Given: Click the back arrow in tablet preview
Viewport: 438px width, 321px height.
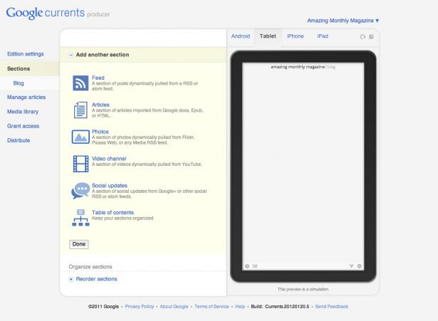Looking at the screenshot, I should coord(247,266).
